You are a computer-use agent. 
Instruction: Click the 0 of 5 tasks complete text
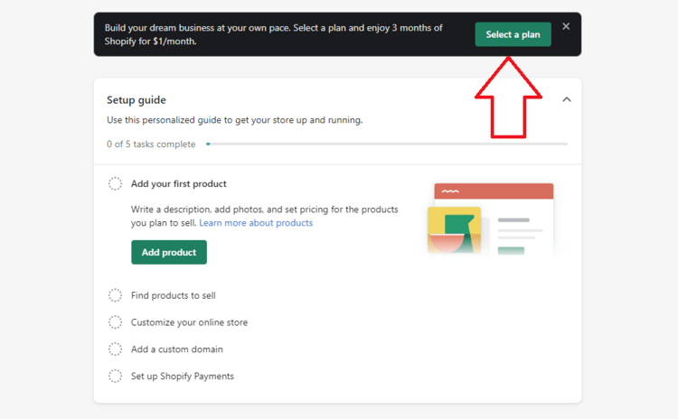click(151, 144)
